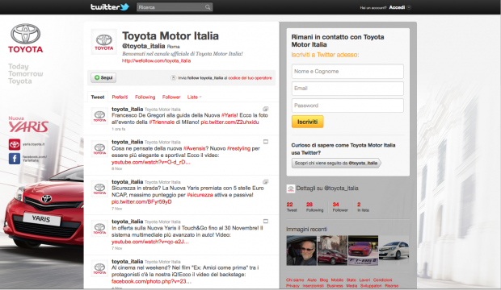Click the #sicurezza hashtag
The width and height of the screenshot is (501, 290).
(x=200, y=195)
